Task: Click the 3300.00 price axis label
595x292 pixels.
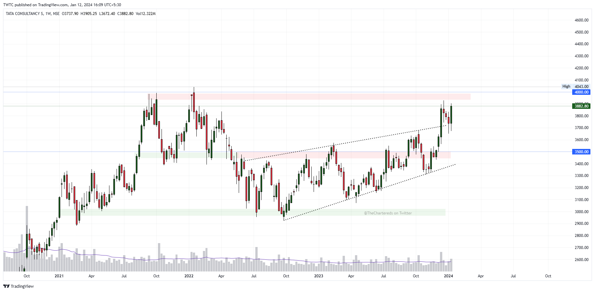Action: coord(581,176)
